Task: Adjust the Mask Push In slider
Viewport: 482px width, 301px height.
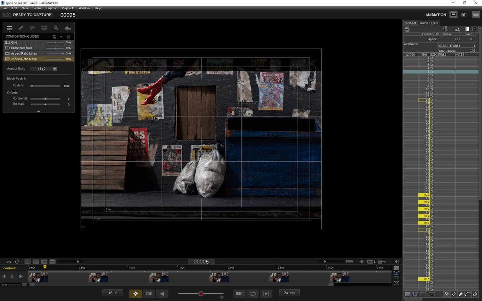Action: pos(45,86)
